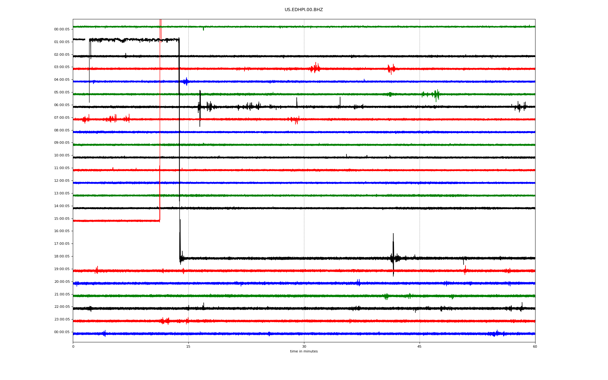The image size is (608, 380).
Task: Click the x-axis tick label 60
Action: pos(535,346)
